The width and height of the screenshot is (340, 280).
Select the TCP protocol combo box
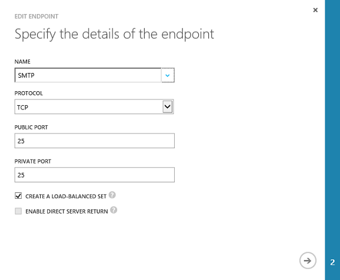[94, 106]
